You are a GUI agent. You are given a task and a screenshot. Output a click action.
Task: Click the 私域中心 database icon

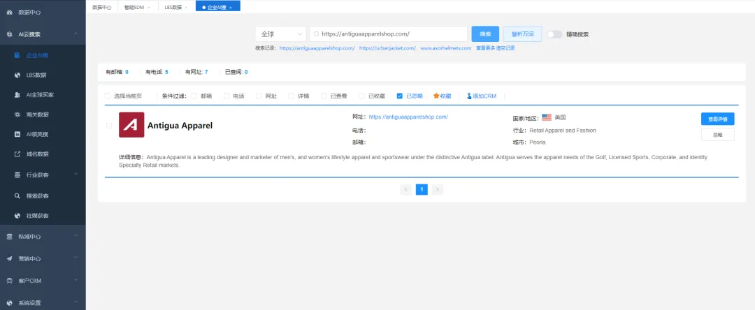tap(9, 237)
